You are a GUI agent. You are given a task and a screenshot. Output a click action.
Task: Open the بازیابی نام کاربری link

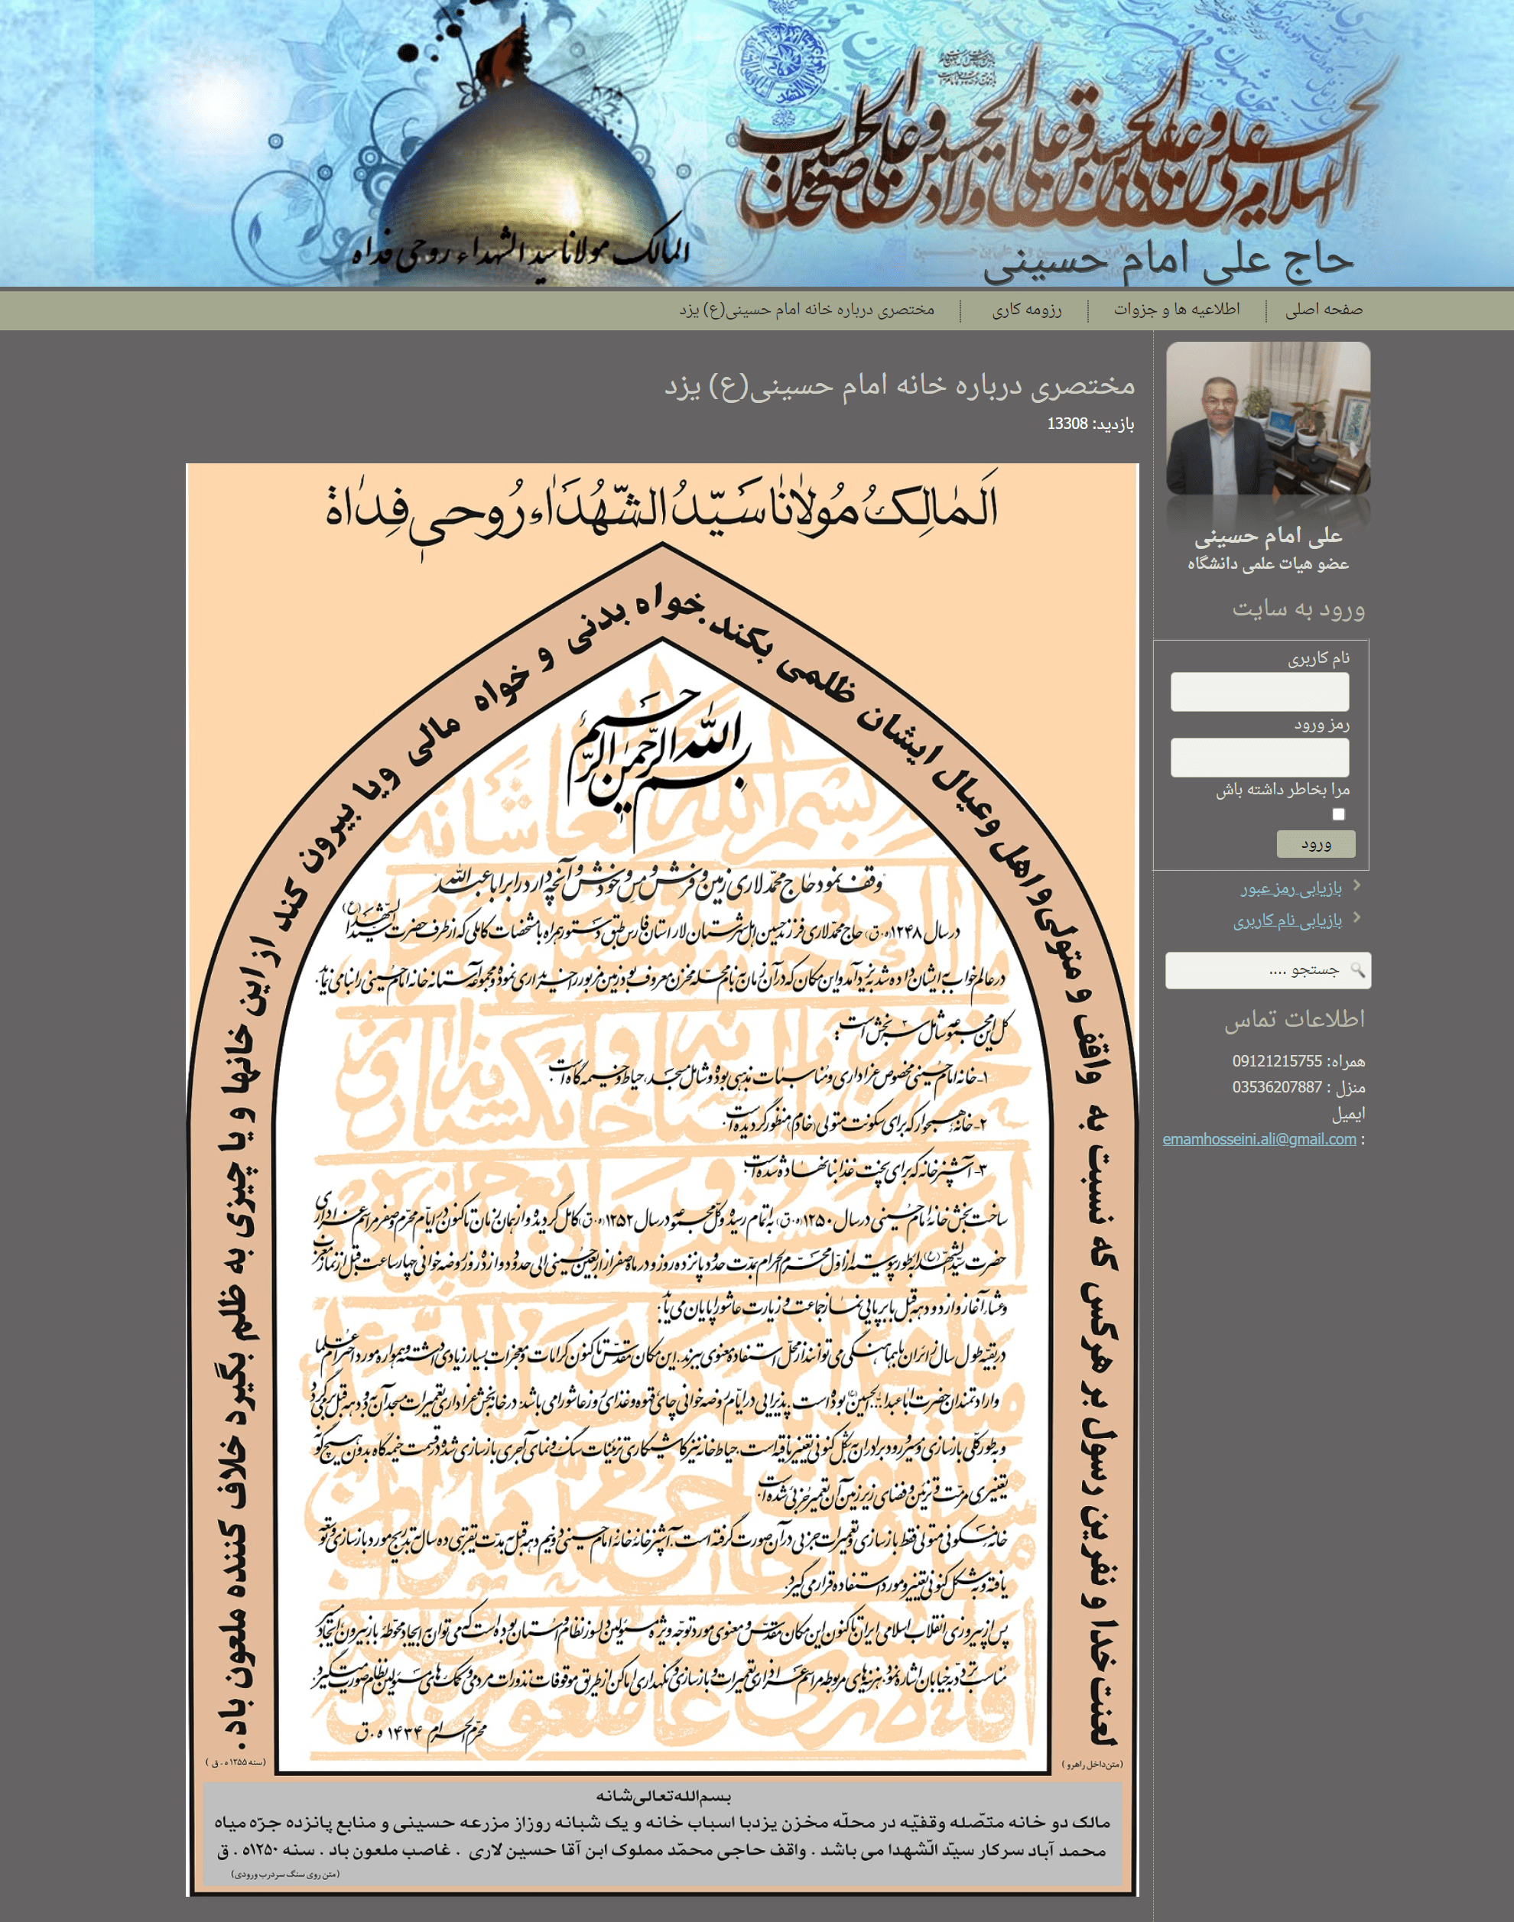(1287, 920)
